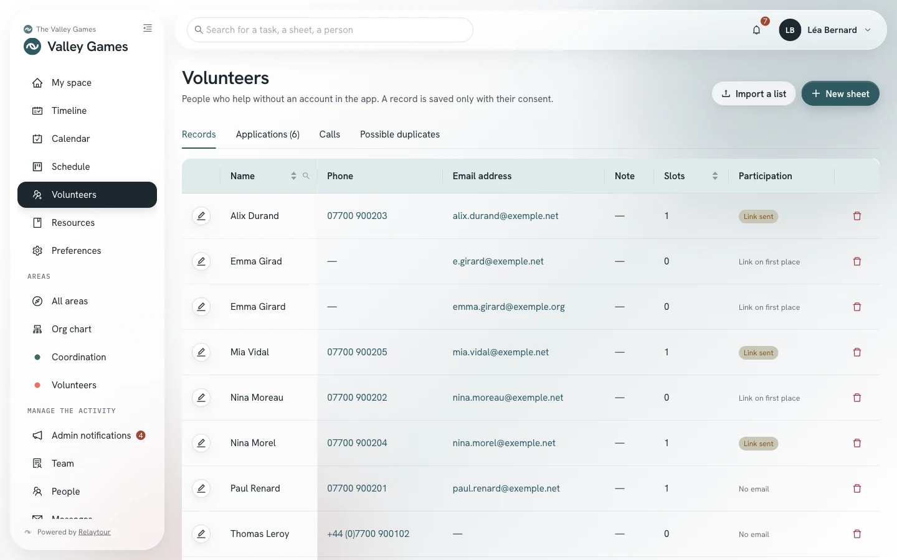The height and width of the screenshot is (560, 897).
Task: Open the Schedule page
Action: (87, 167)
